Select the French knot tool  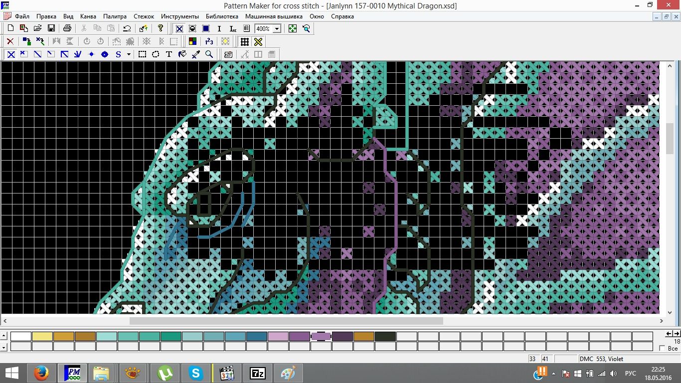[x=91, y=54]
